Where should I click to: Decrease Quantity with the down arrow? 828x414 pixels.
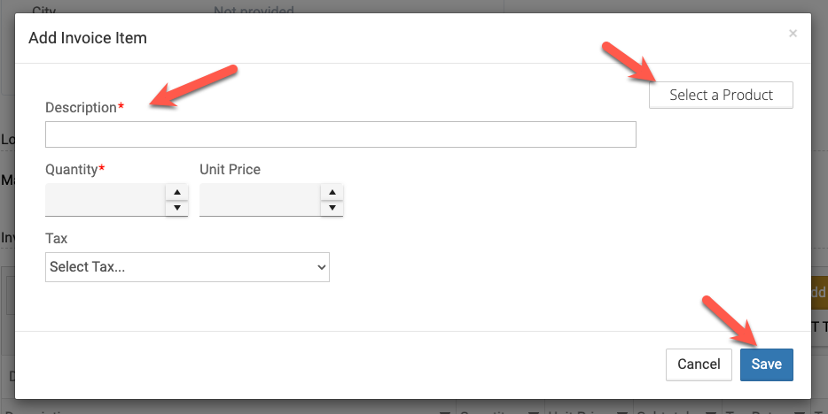[177, 208]
